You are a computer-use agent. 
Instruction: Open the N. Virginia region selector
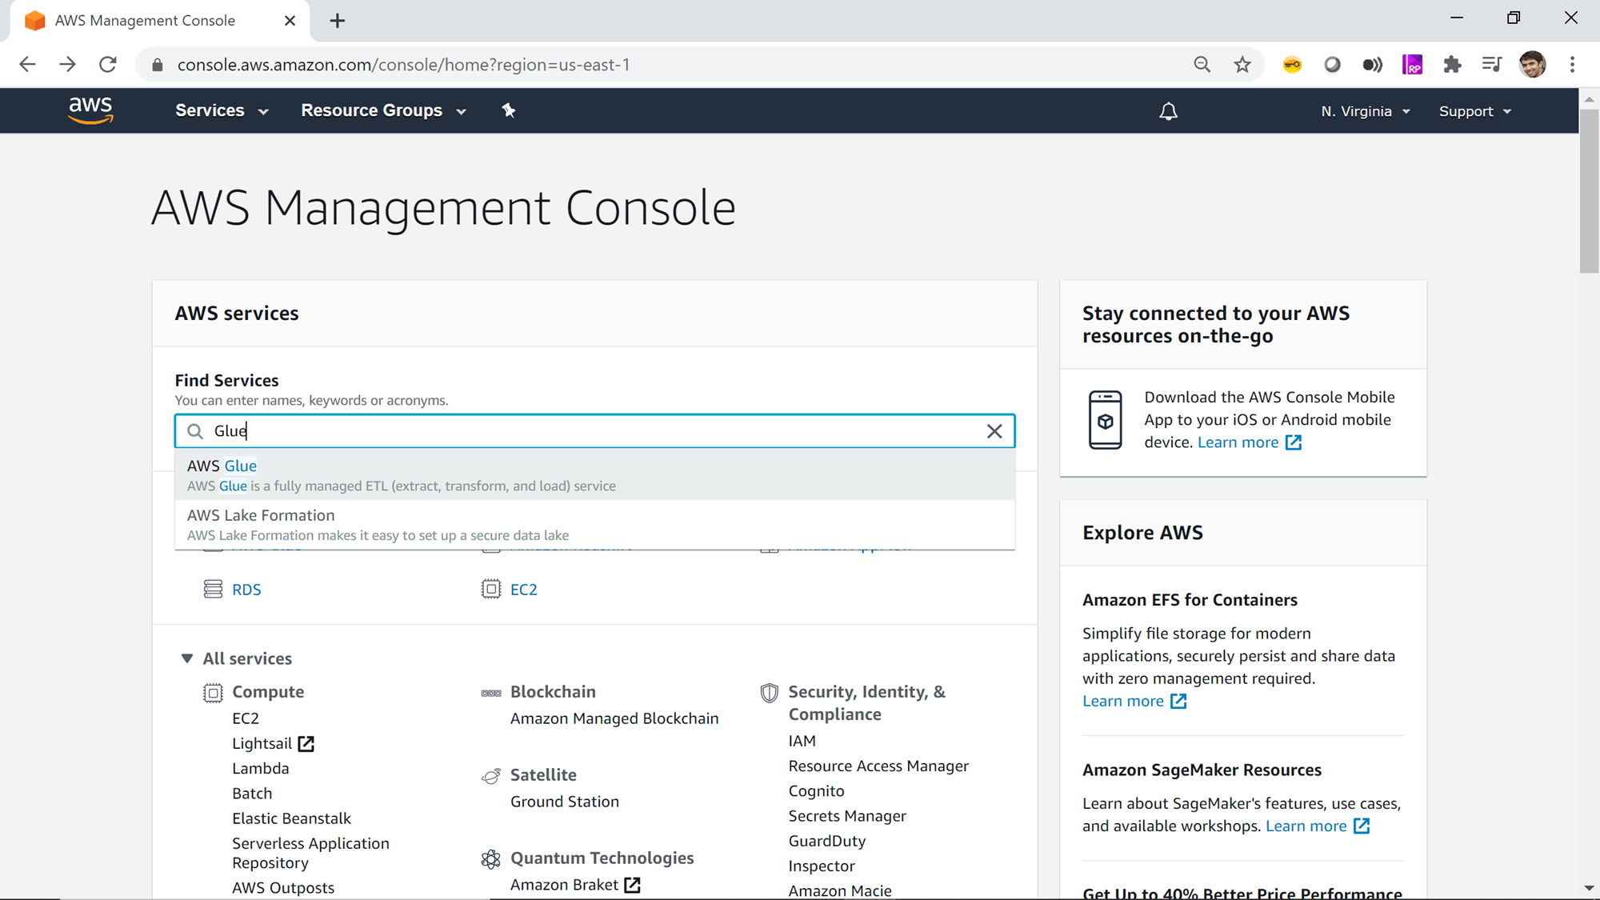tap(1365, 111)
